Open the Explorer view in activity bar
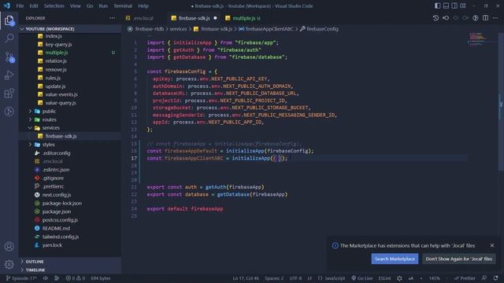Image resolution: width=504 pixels, height=283 pixels. pos(9,20)
